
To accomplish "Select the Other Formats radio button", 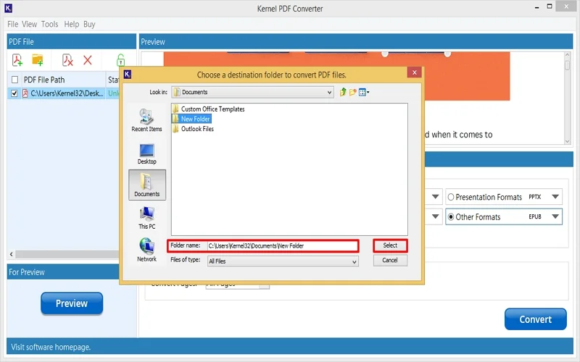I will 450,216.
